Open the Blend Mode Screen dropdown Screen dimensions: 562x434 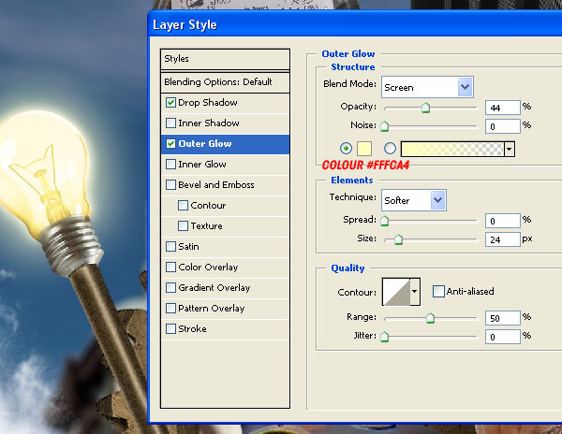point(428,87)
